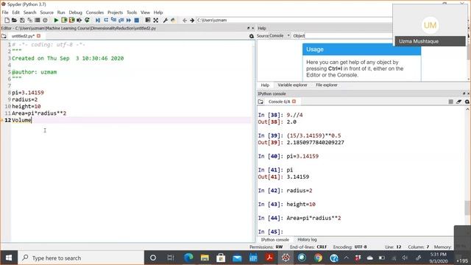Re-run last script icon
Screen dimensions: 471x265
tap(87, 20)
